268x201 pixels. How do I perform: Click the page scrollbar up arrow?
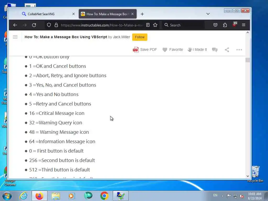pos(248,32)
